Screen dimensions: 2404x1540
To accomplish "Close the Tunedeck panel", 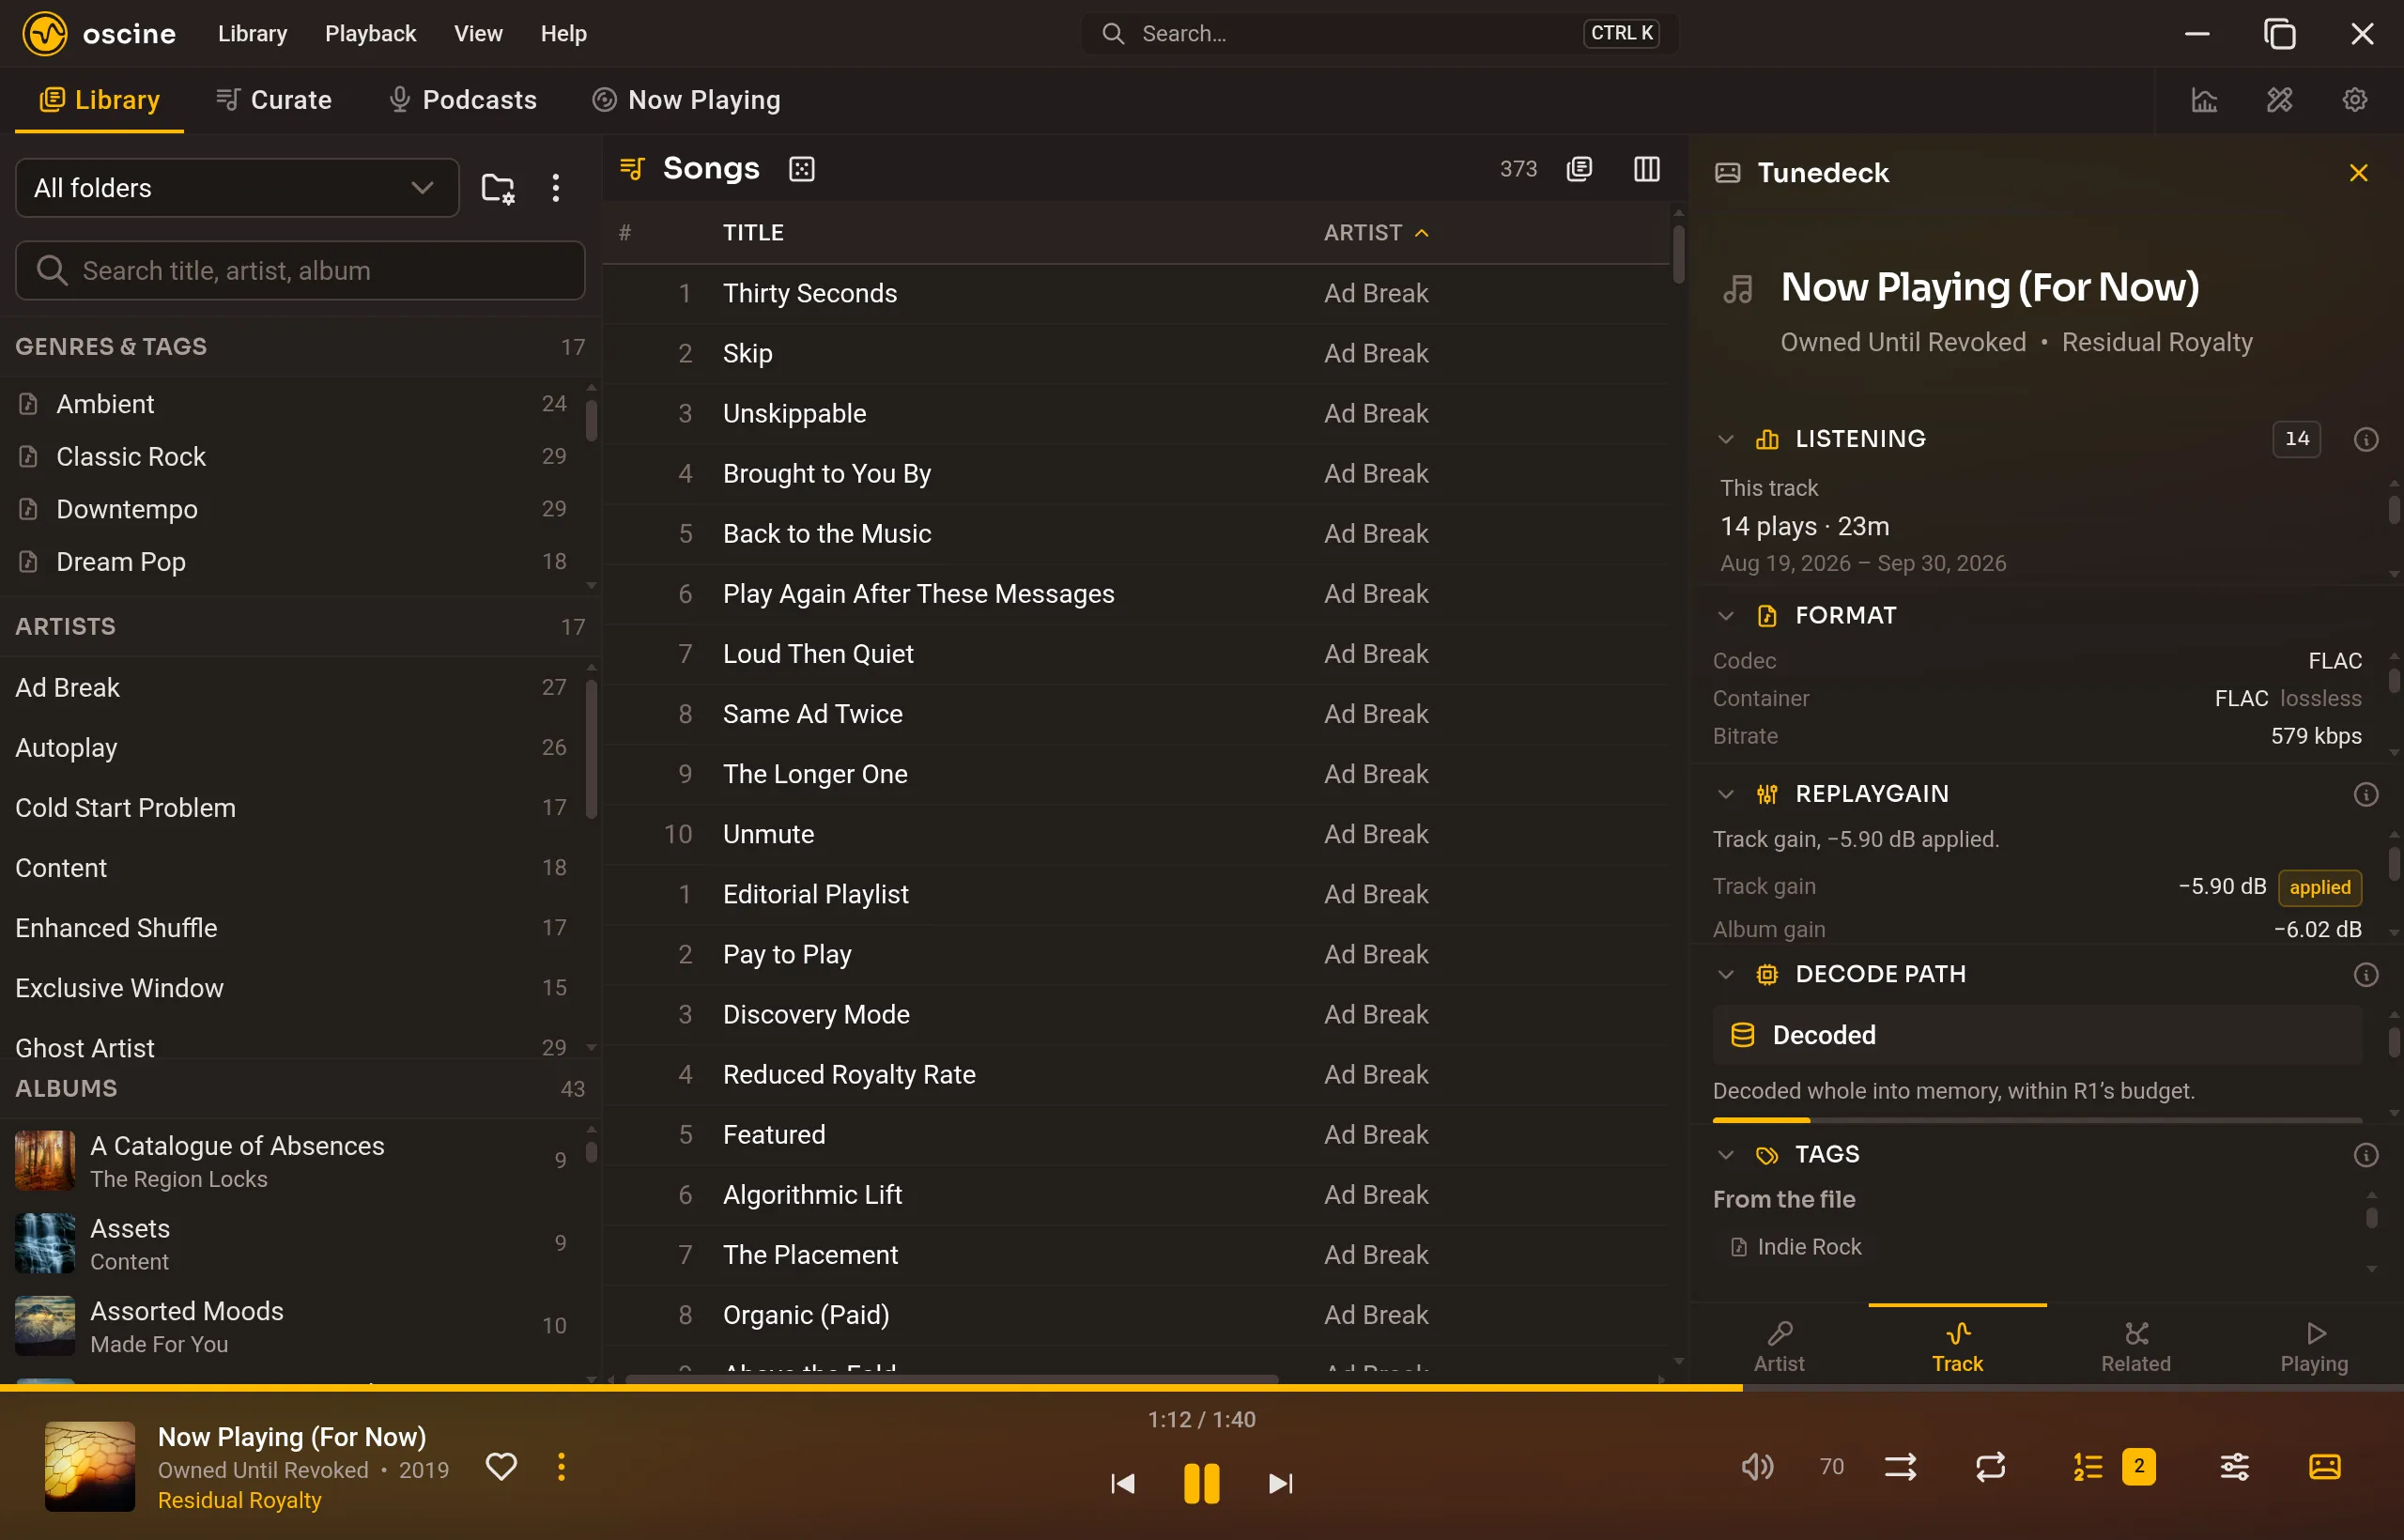I will pyautogui.click(x=2358, y=173).
